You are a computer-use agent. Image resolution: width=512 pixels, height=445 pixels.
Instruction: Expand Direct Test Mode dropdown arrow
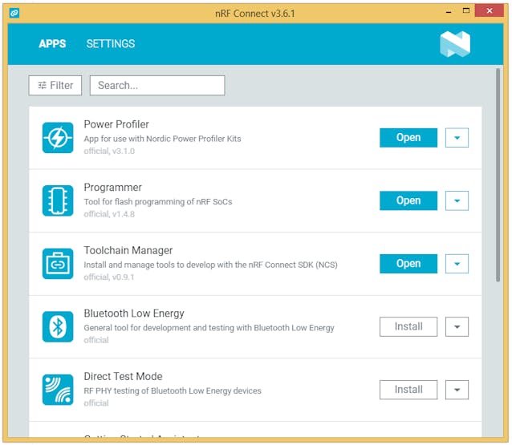[x=457, y=389]
